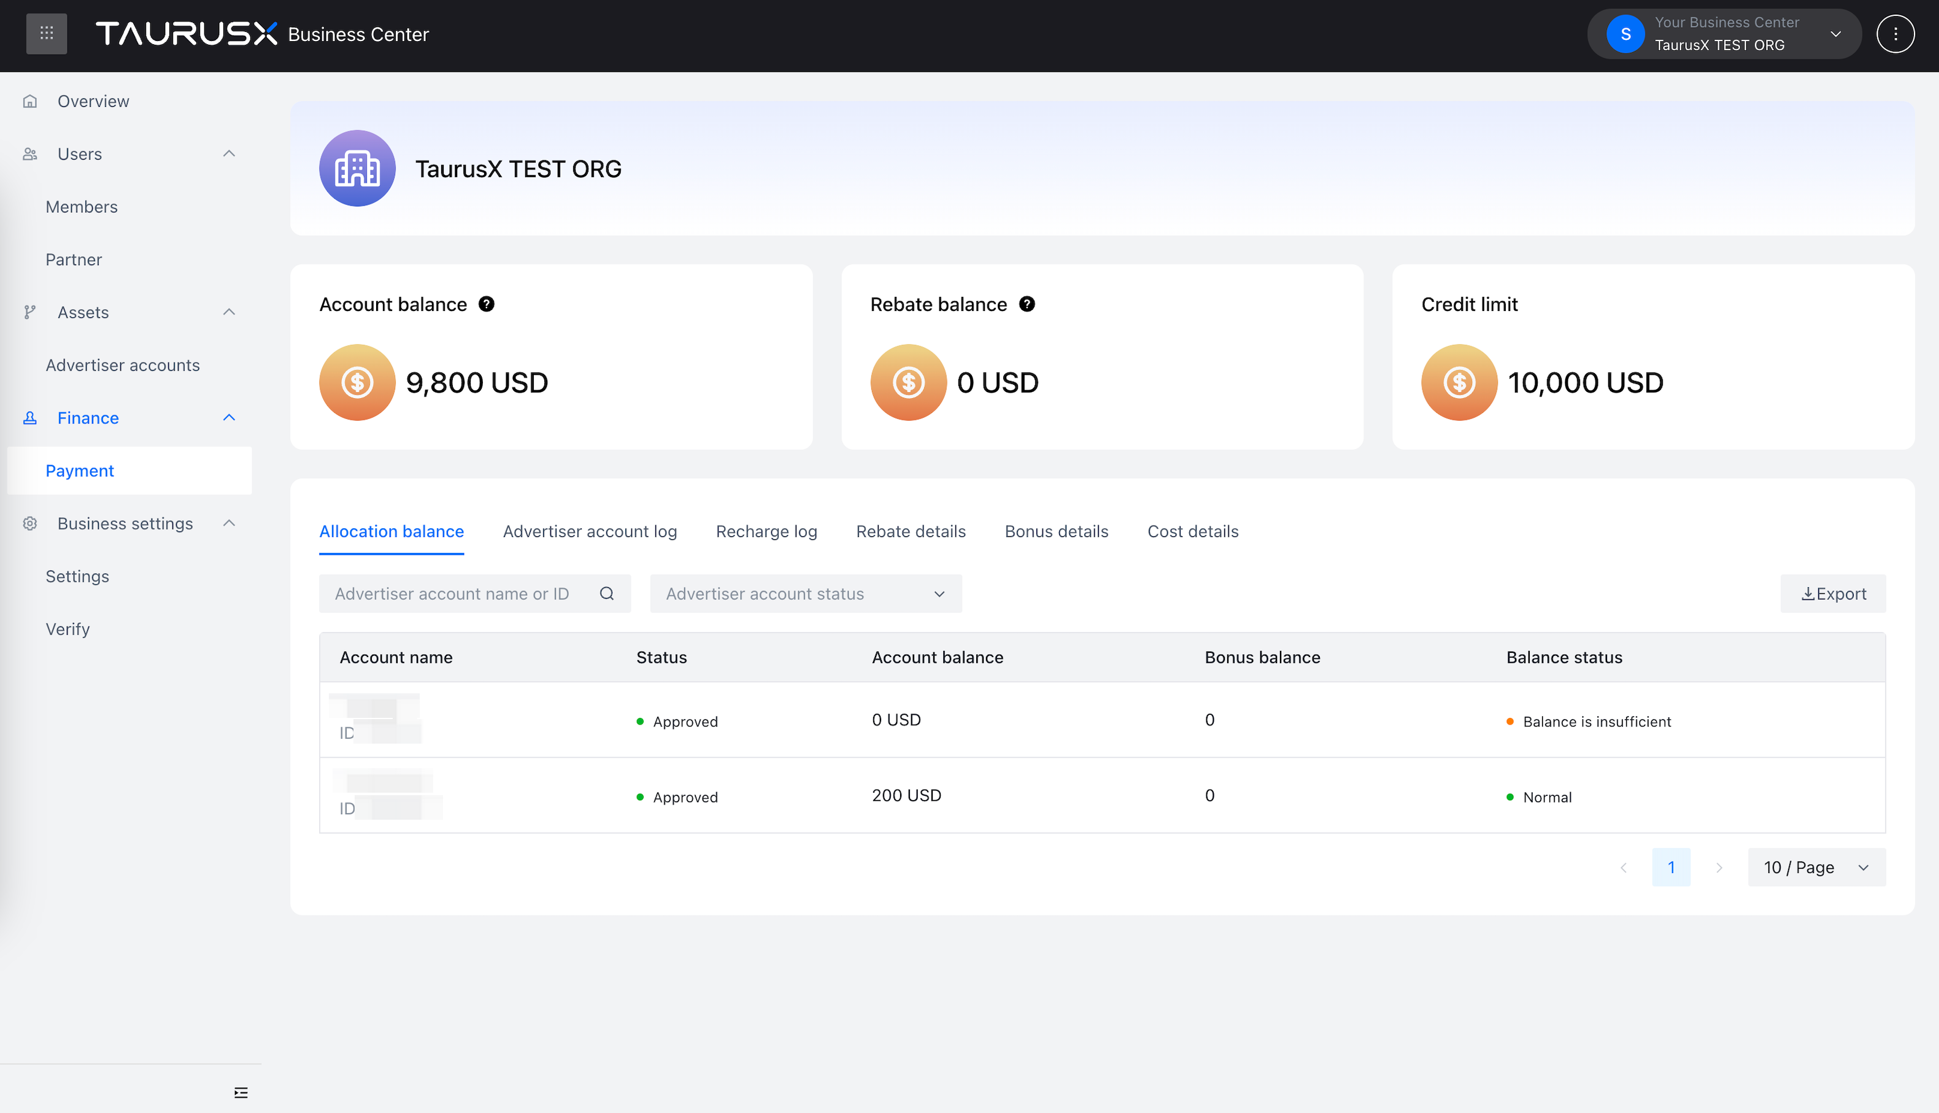Collapse the Business settings section chevron
Screen dimensions: 1939x1113
coord(228,523)
